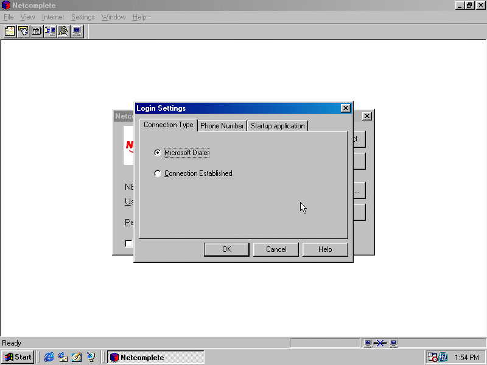This screenshot has width=487, height=365.
Task: Click the calendar-style grid icon in toolbar
Action: [x=37, y=31]
